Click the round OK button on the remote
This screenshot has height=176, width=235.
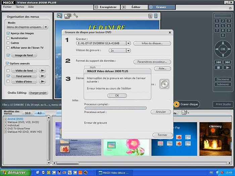click(223, 49)
